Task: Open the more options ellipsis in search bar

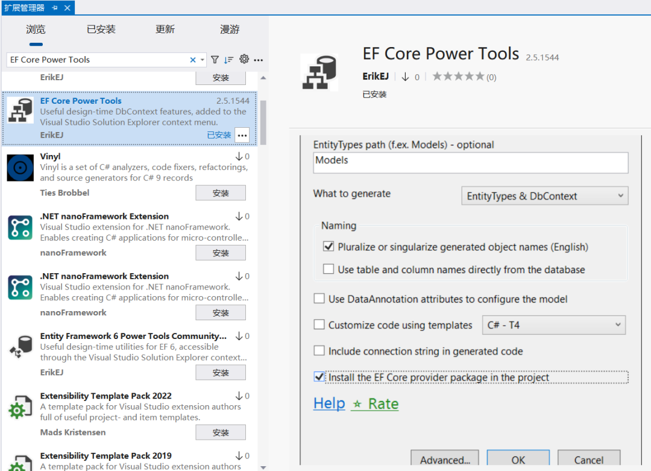Action: [258, 60]
